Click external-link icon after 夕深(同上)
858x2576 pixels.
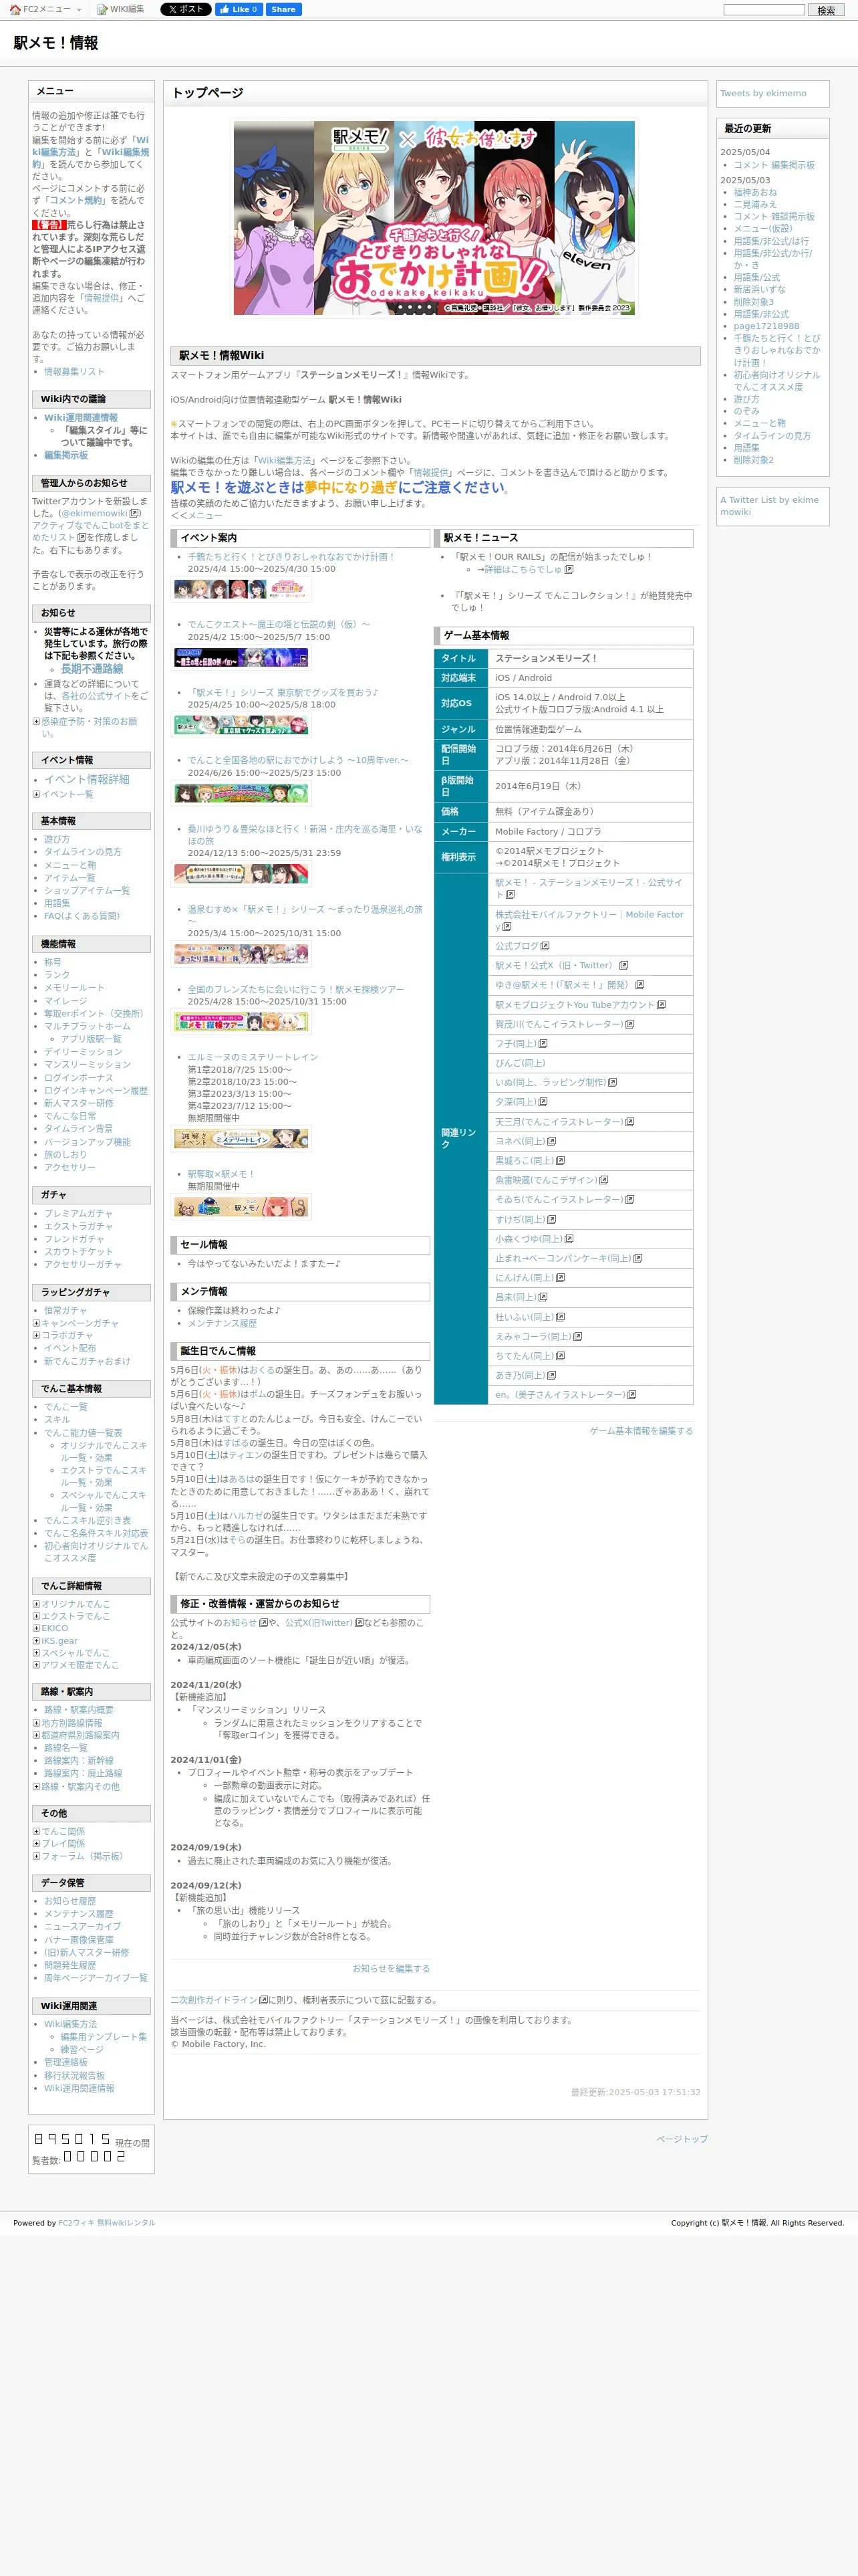[x=543, y=1102]
